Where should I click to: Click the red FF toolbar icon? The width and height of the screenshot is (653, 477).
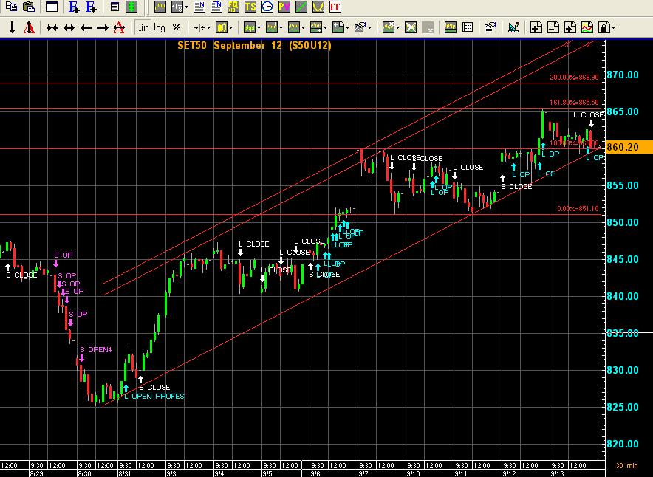tap(335, 7)
